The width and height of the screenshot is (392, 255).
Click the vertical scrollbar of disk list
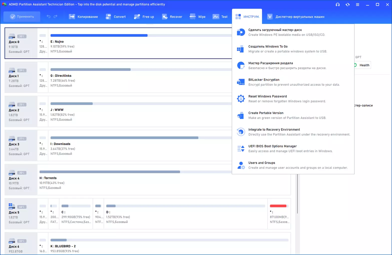[x=297, y=194]
